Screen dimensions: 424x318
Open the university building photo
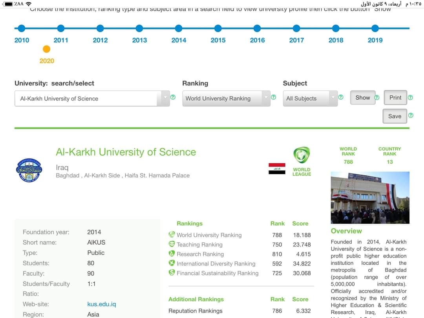tap(370, 197)
